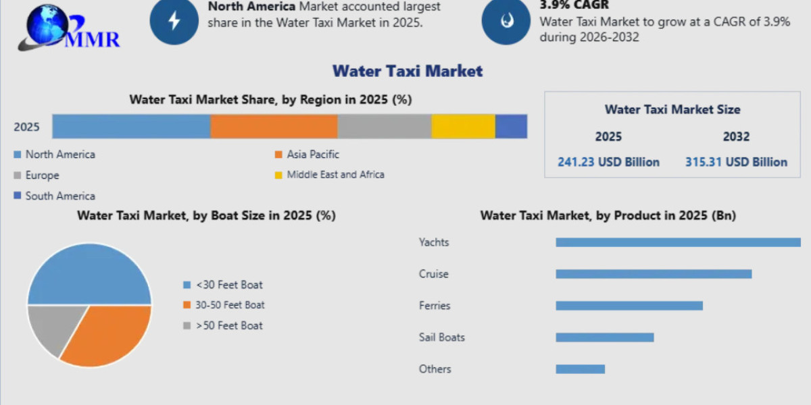Select the <30 Feet Boat legend marker

tap(187, 285)
